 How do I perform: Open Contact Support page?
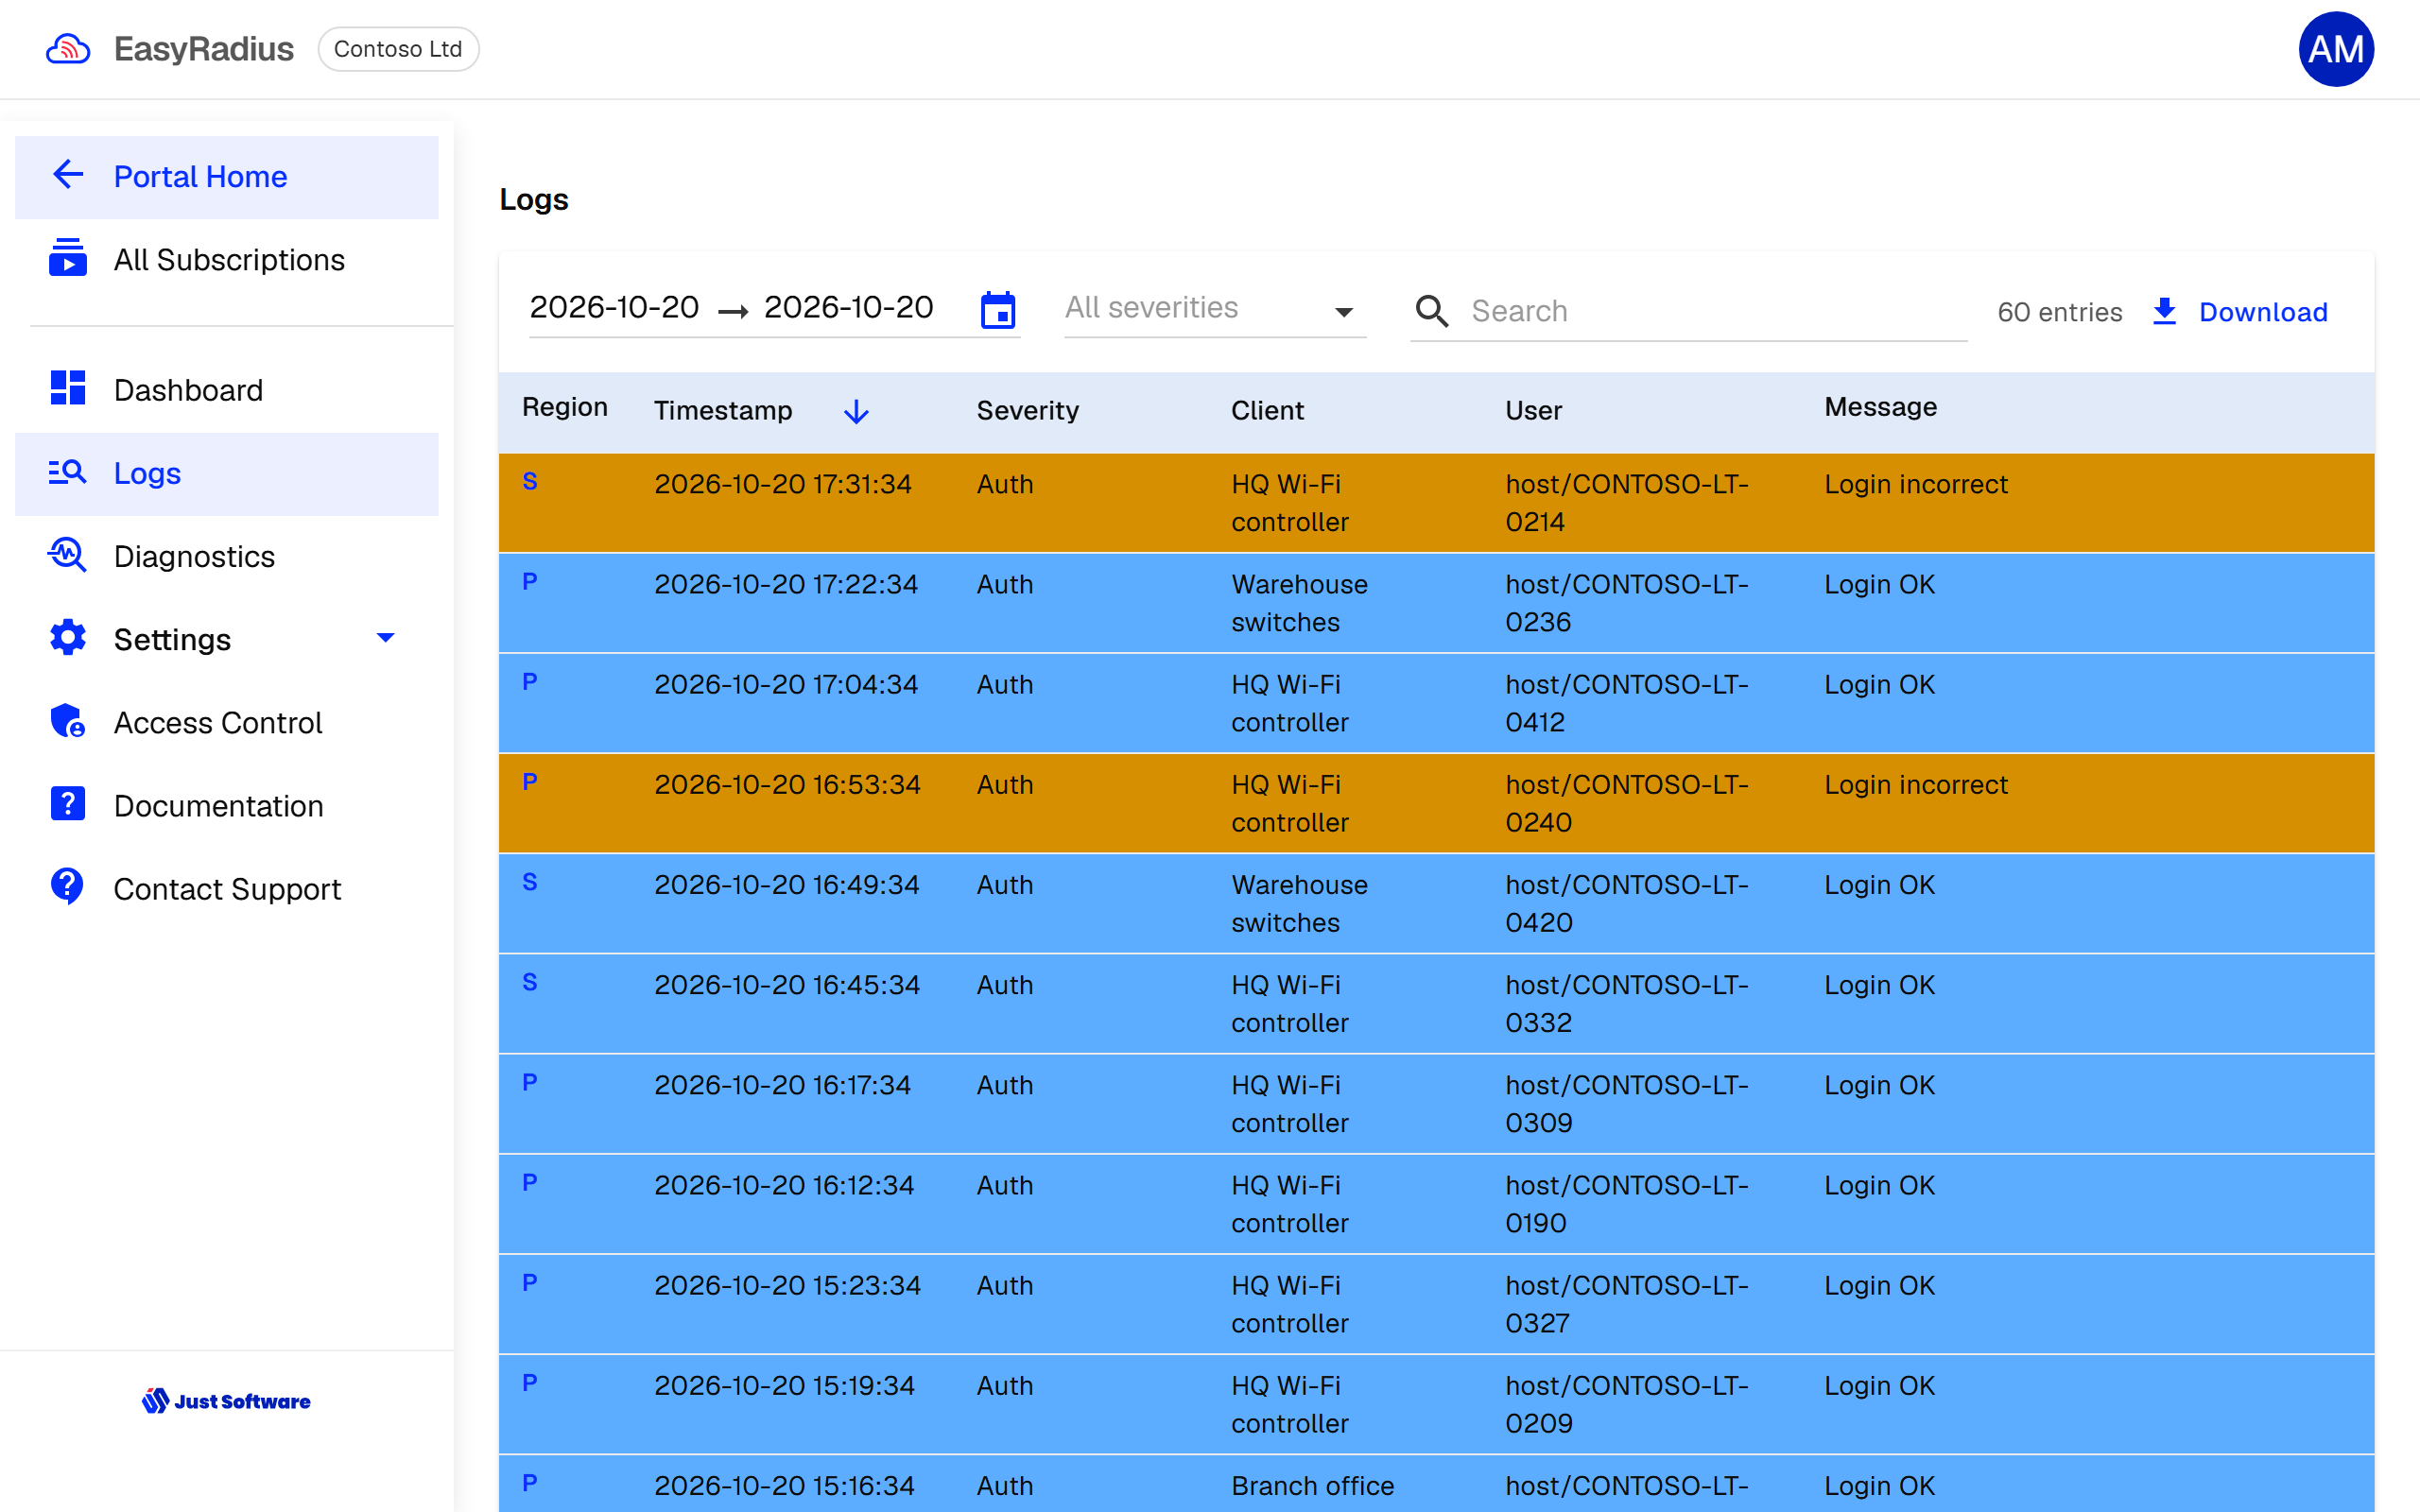coord(227,889)
